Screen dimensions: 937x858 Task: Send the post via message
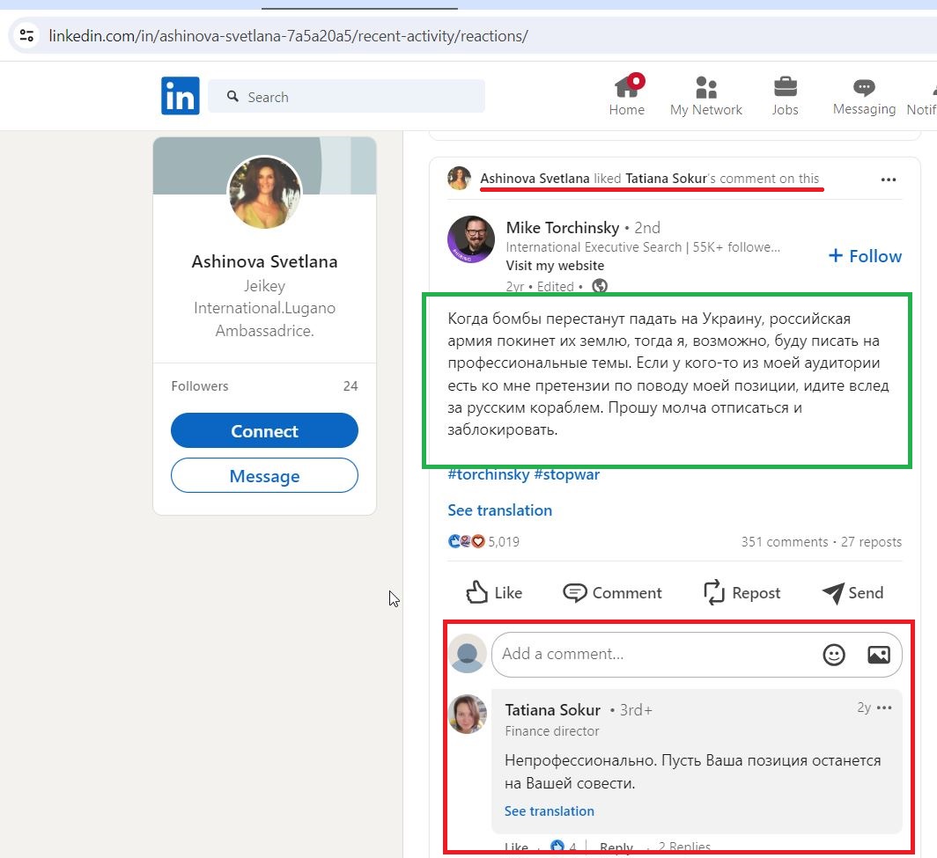(x=852, y=593)
